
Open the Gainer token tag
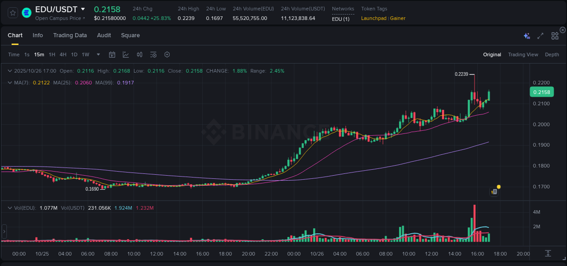(x=397, y=18)
